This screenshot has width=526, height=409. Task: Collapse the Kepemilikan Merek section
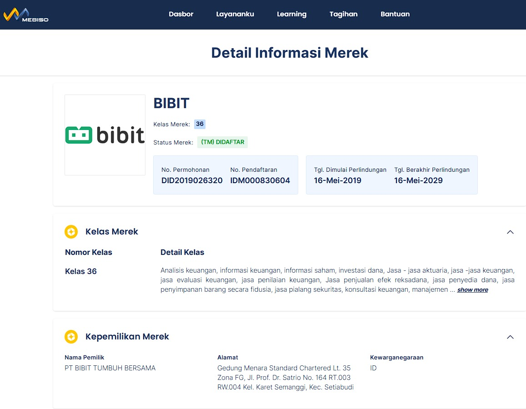click(x=510, y=337)
